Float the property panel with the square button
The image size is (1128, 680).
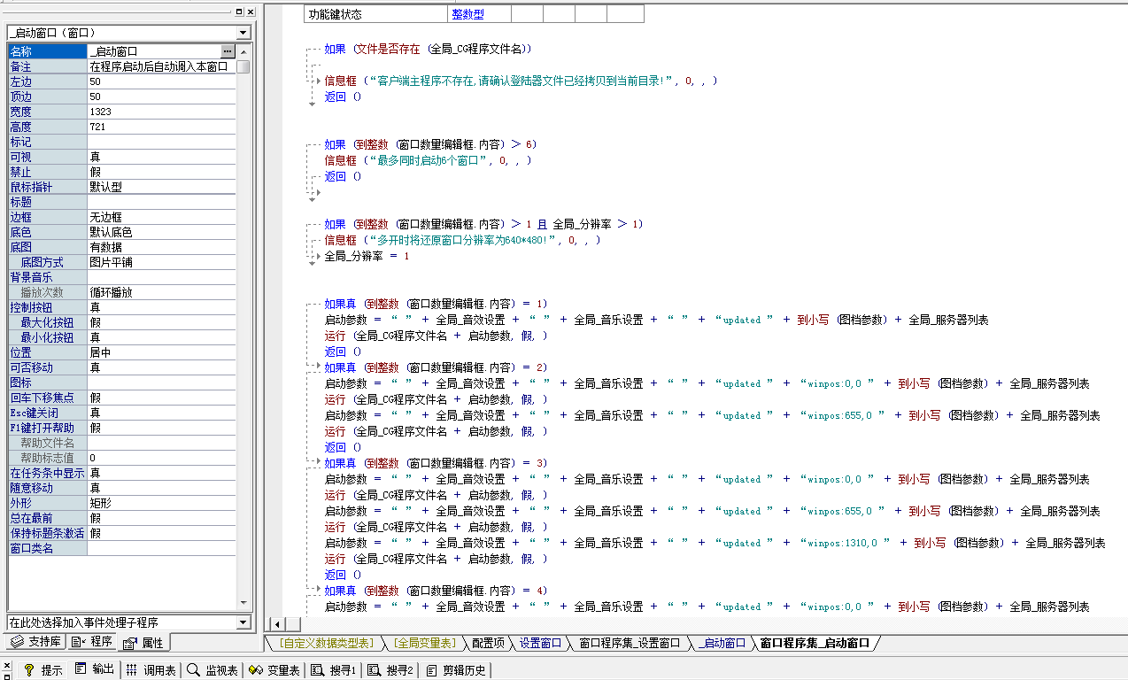(239, 12)
